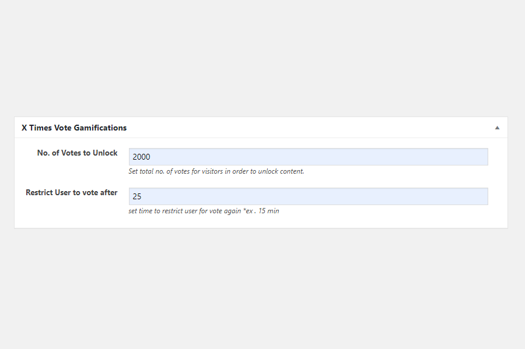
Task: Click the No. of Votes to Unlock label
Action: (78, 153)
